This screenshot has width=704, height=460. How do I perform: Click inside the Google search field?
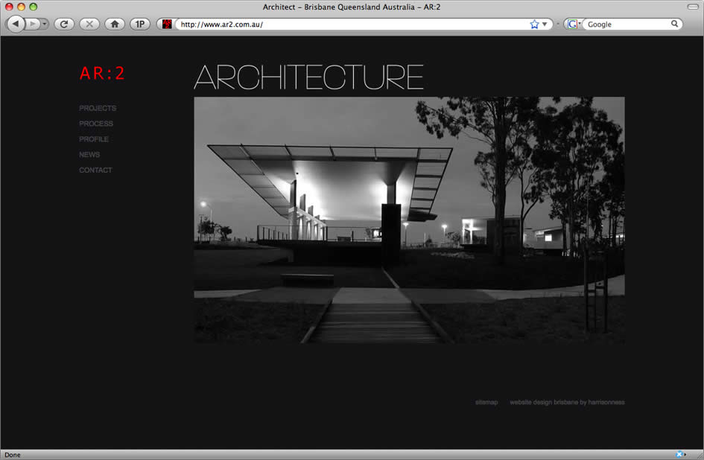point(627,25)
